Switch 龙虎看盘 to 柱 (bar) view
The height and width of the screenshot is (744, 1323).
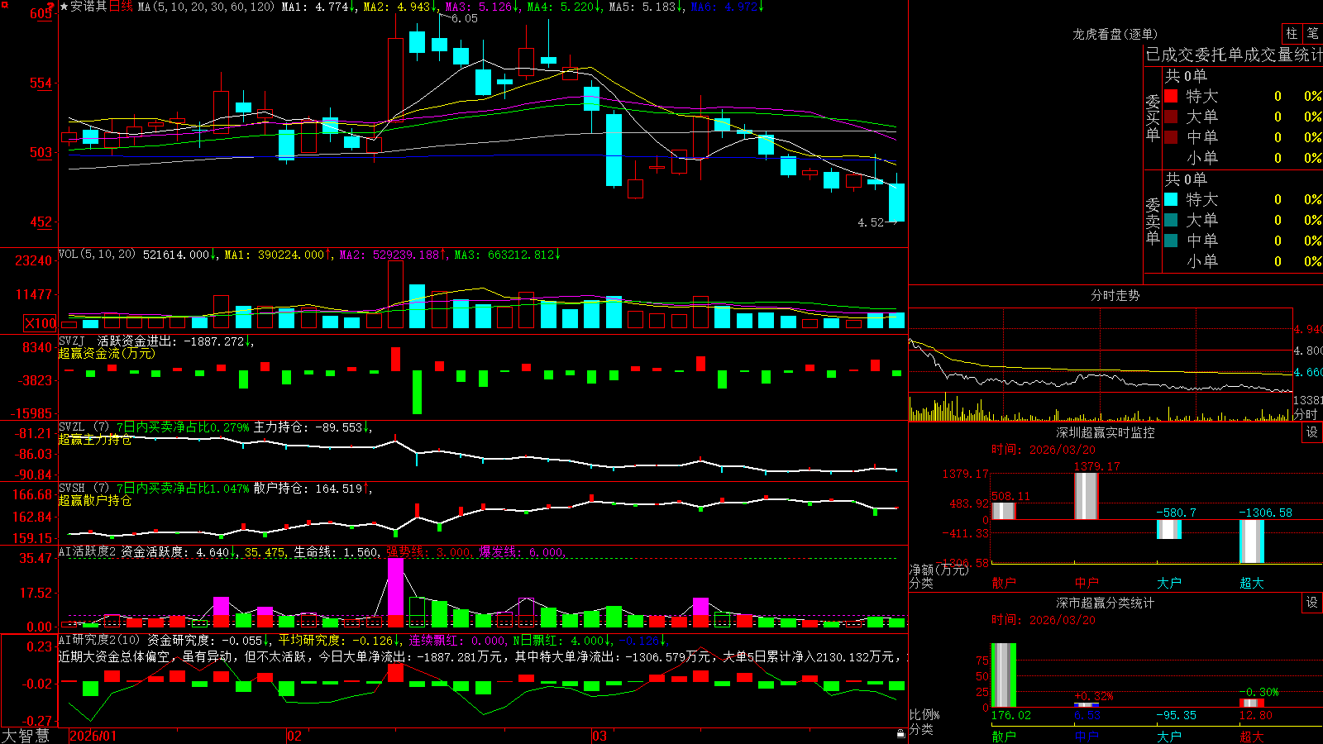click(x=1292, y=34)
